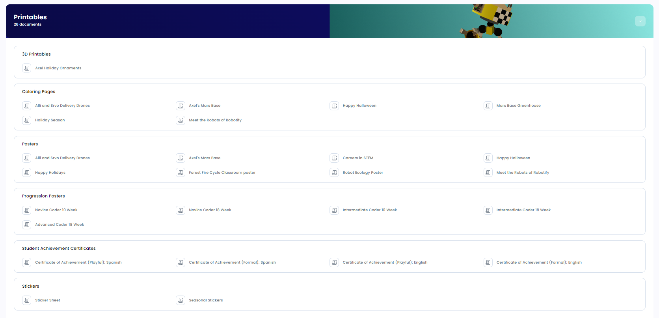Click the icon beside Axel's Mars Base in Posters
This screenshot has height=318, width=659.
pos(181,158)
